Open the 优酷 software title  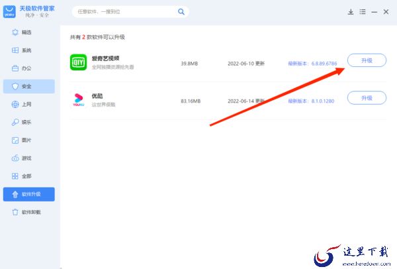(97, 96)
